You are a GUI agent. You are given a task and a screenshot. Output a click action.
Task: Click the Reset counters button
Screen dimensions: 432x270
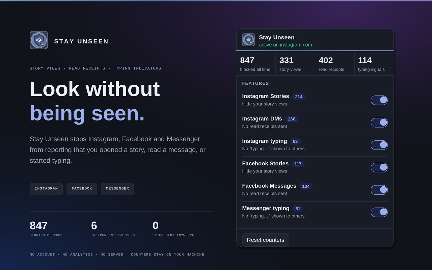pos(265,240)
